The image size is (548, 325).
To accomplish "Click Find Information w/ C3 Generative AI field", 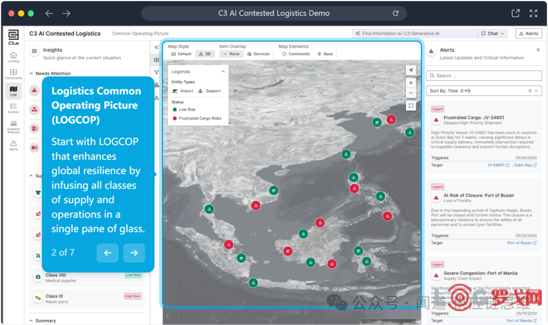I will point(415,34).
